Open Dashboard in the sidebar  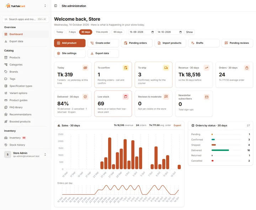[26, 34]
